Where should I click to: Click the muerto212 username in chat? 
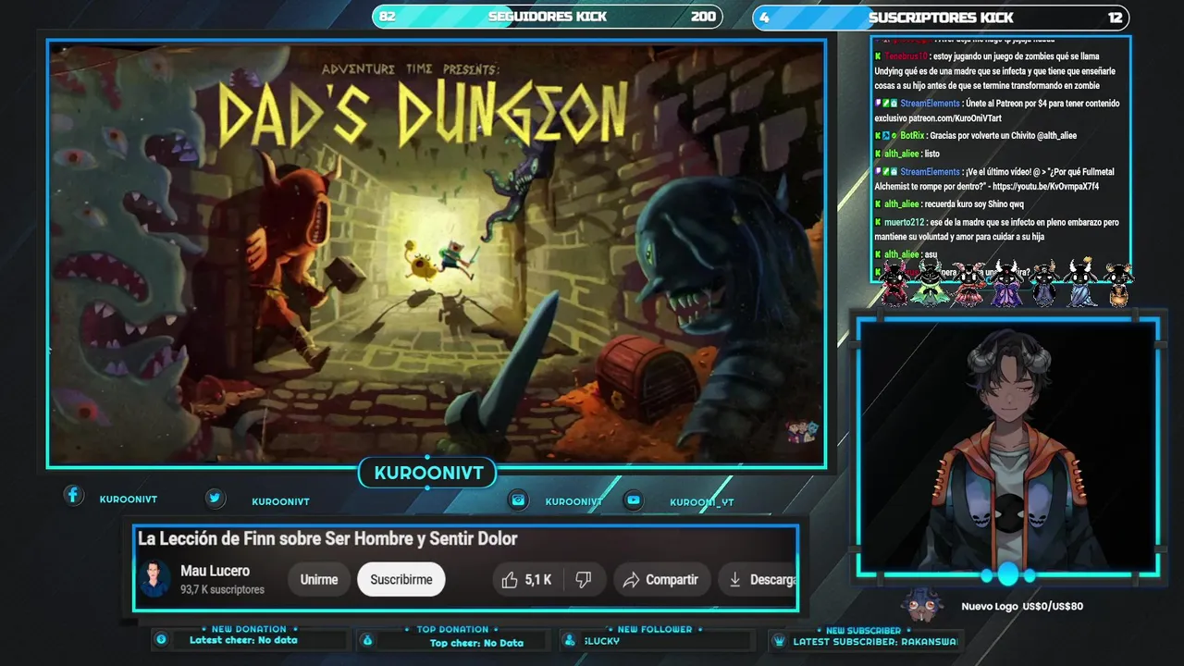[x=904, y=223]
